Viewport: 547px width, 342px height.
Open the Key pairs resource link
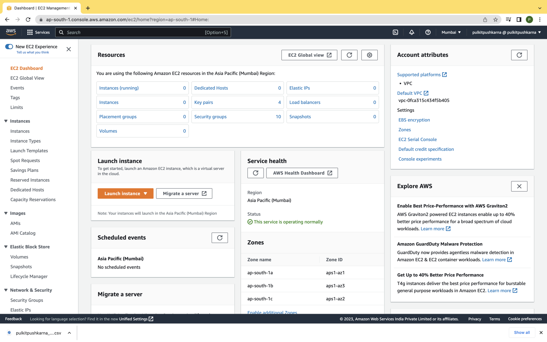click(x=204, y=102)
